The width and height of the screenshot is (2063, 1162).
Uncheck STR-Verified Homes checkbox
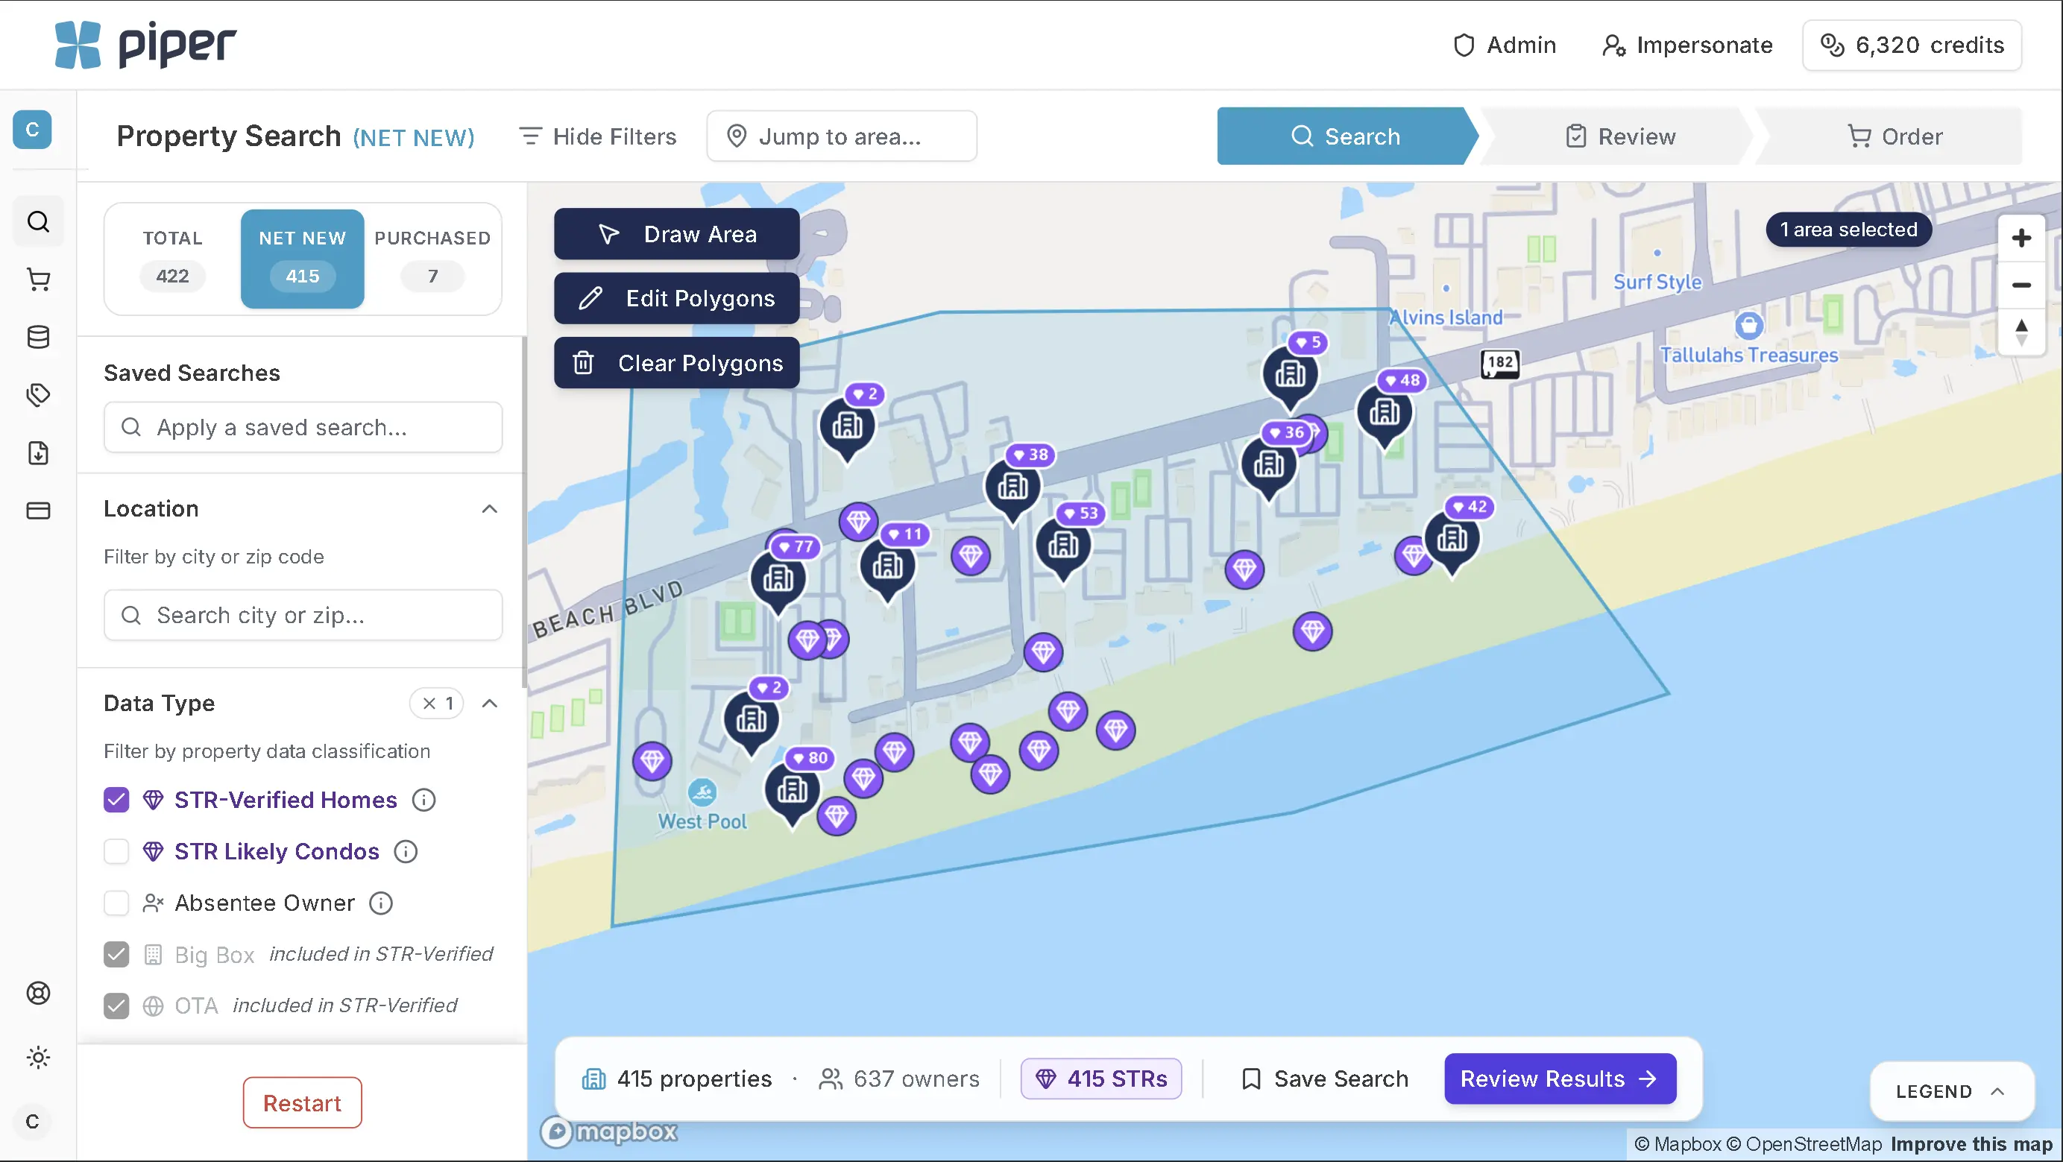pos(117,800)
